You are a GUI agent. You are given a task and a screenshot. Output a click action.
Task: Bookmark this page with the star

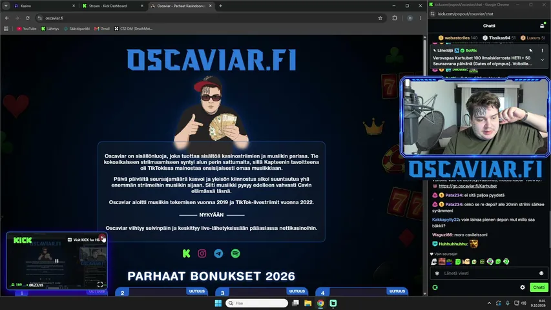(380, 18)
